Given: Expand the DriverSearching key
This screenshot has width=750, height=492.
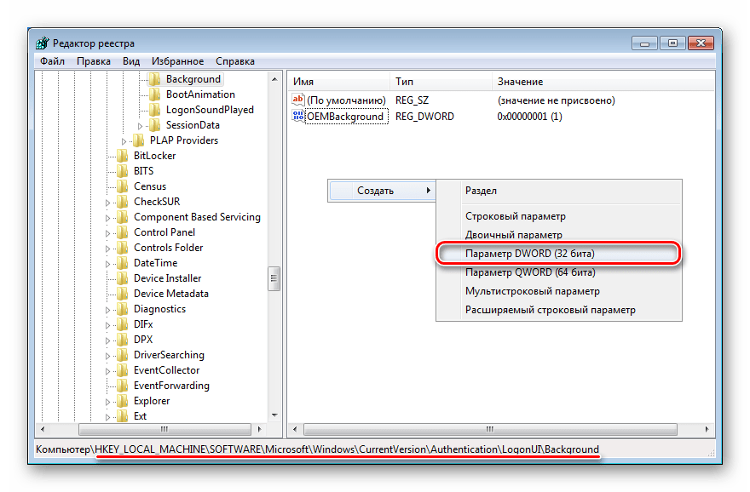Looking at the screenshot, I should (x=108, y=356).
